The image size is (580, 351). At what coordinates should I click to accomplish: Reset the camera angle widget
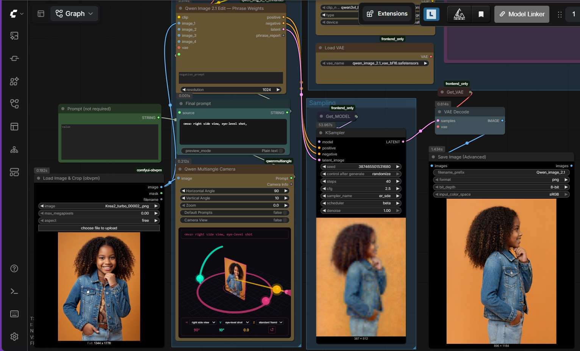tap(272, 330)
